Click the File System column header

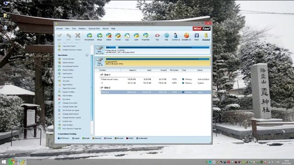[x=174, y=70]
